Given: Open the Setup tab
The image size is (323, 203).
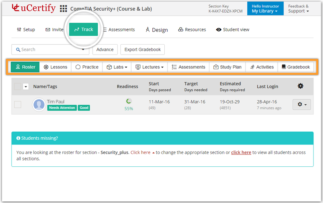Looking at the screenshot, I should (26, 29).
